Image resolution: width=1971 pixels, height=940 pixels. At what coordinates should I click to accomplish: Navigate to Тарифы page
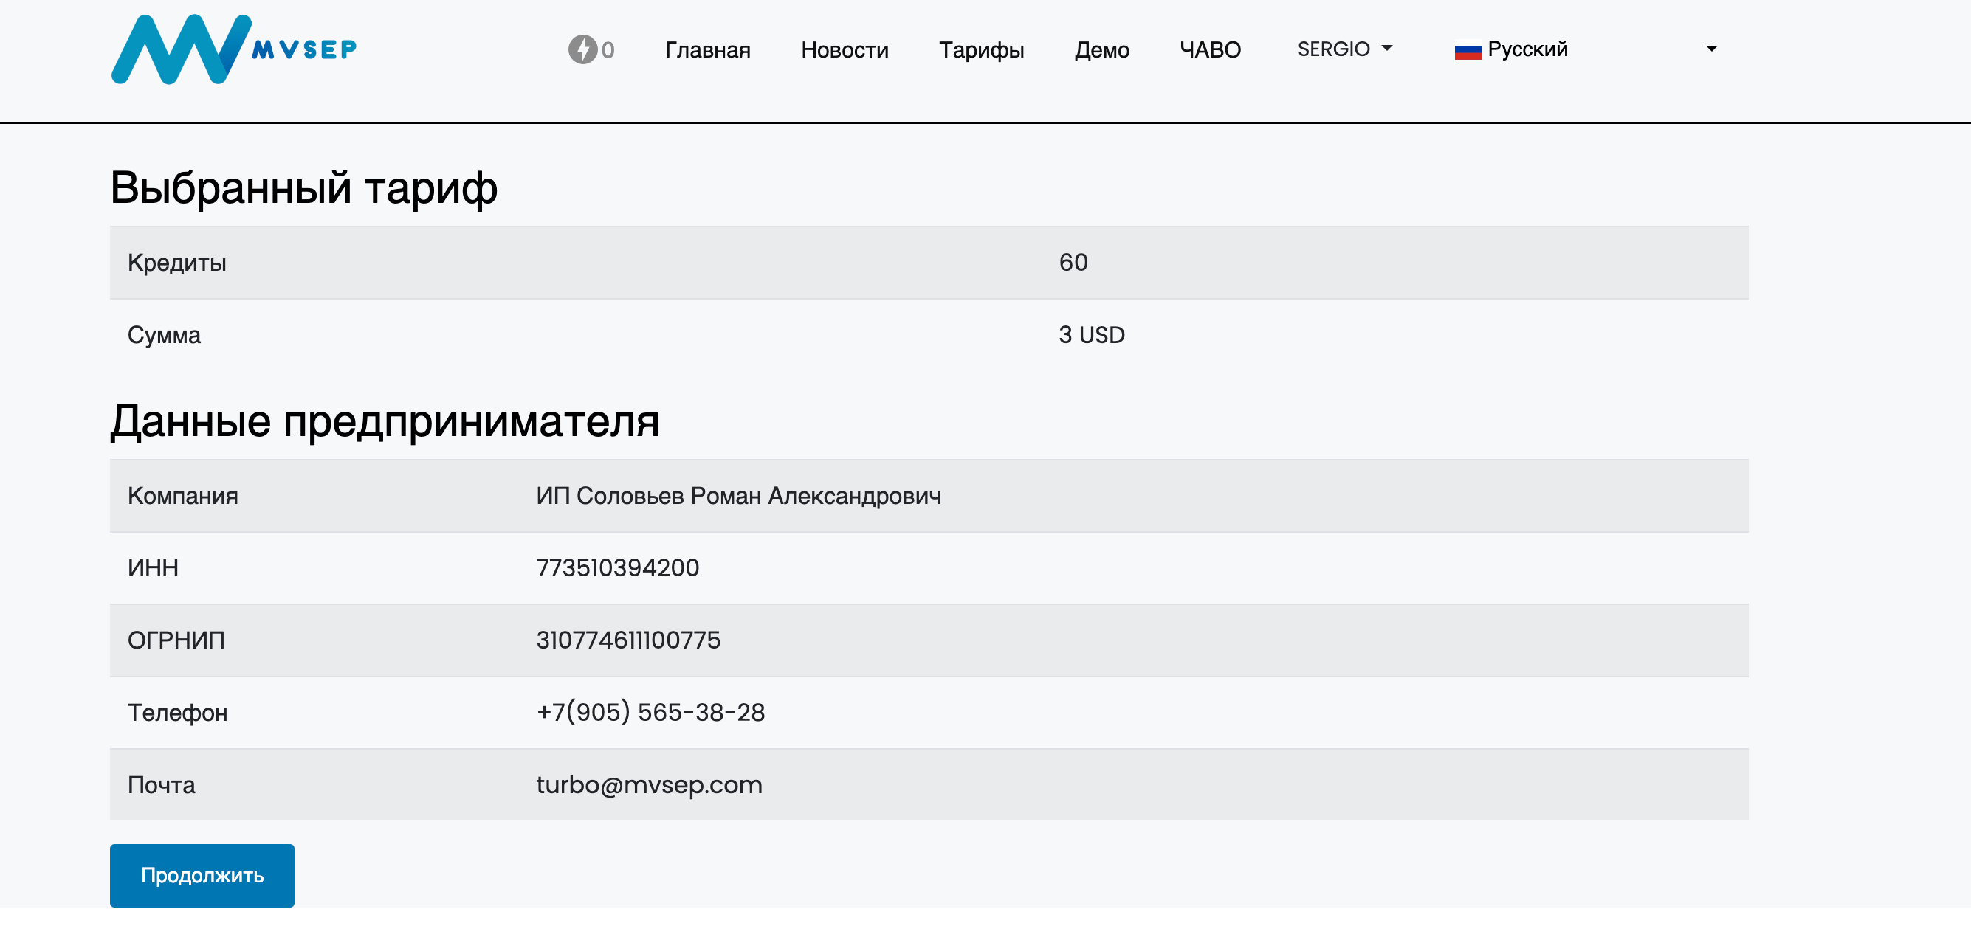tap(981, 49)
